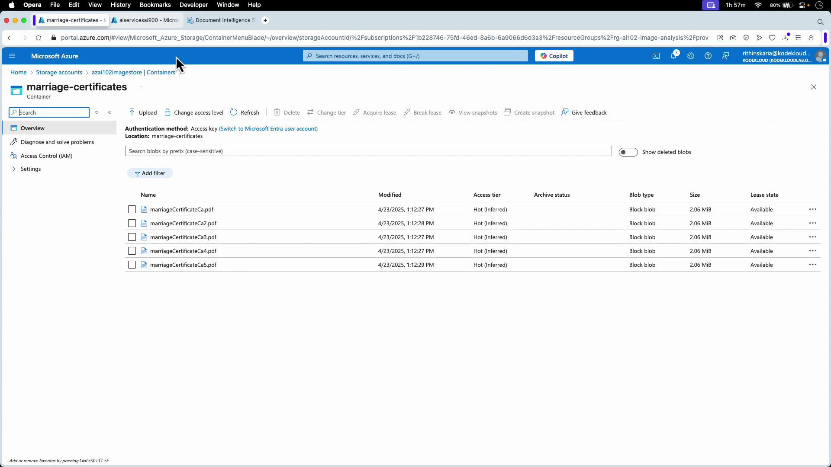The image size is (831, 467).
Task: Open the Bookmarks menu in the menu bar
Action: 155,5
